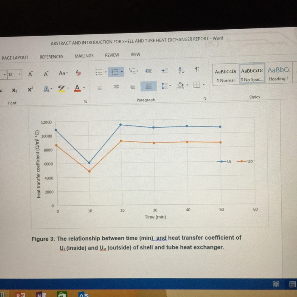Click the Decrease Indent icon

pyautogui.click(x=148, y=71)
